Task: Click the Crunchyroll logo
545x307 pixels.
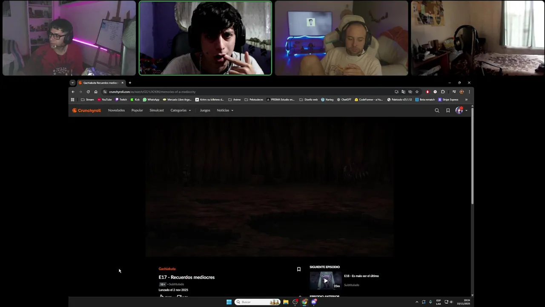Action: (86, 110)
